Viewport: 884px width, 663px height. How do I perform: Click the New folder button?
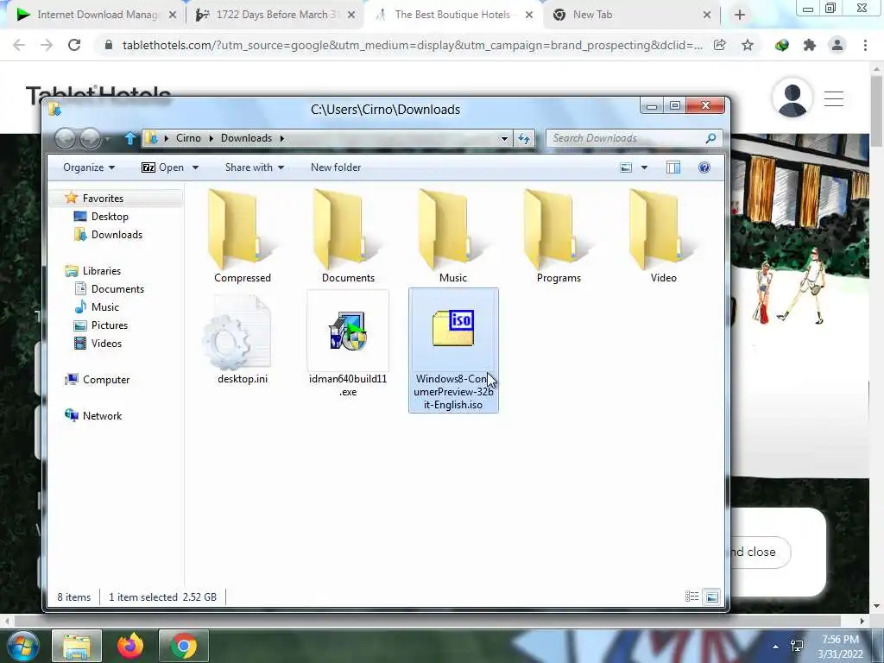[x=336, y=167]
